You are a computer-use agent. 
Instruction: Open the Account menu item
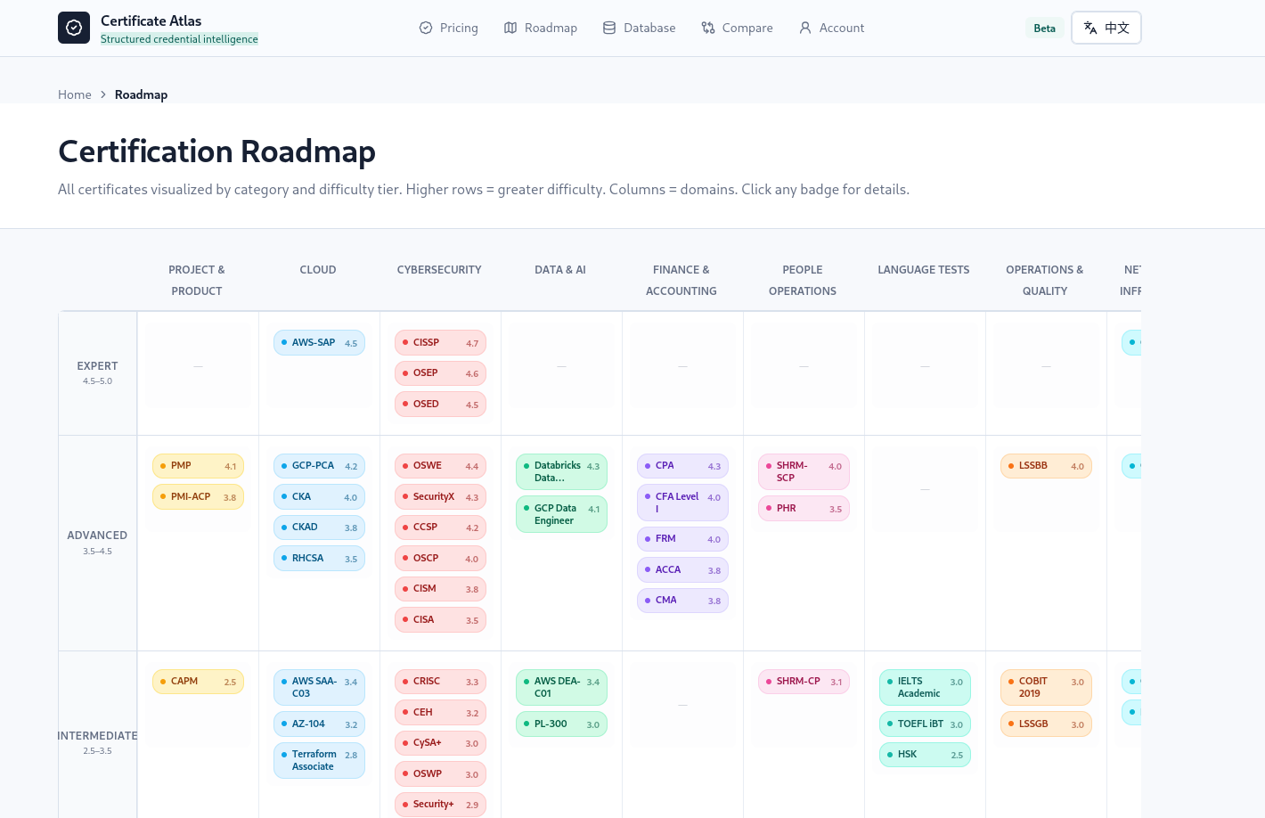(x=832, y=28)
